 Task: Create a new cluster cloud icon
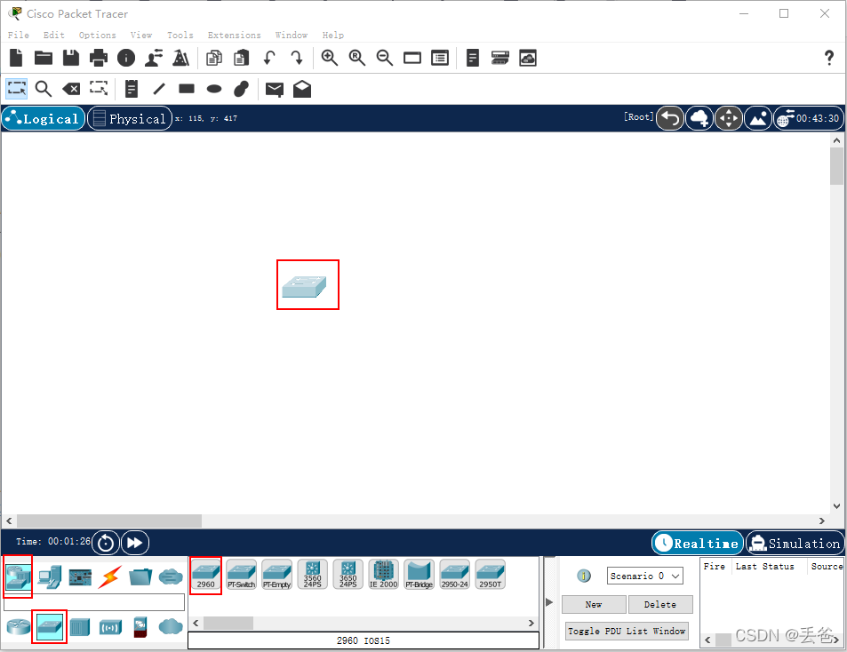(x=699, y=118)
